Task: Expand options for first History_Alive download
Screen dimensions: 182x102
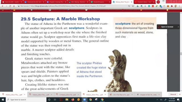Action: point(25,95)
